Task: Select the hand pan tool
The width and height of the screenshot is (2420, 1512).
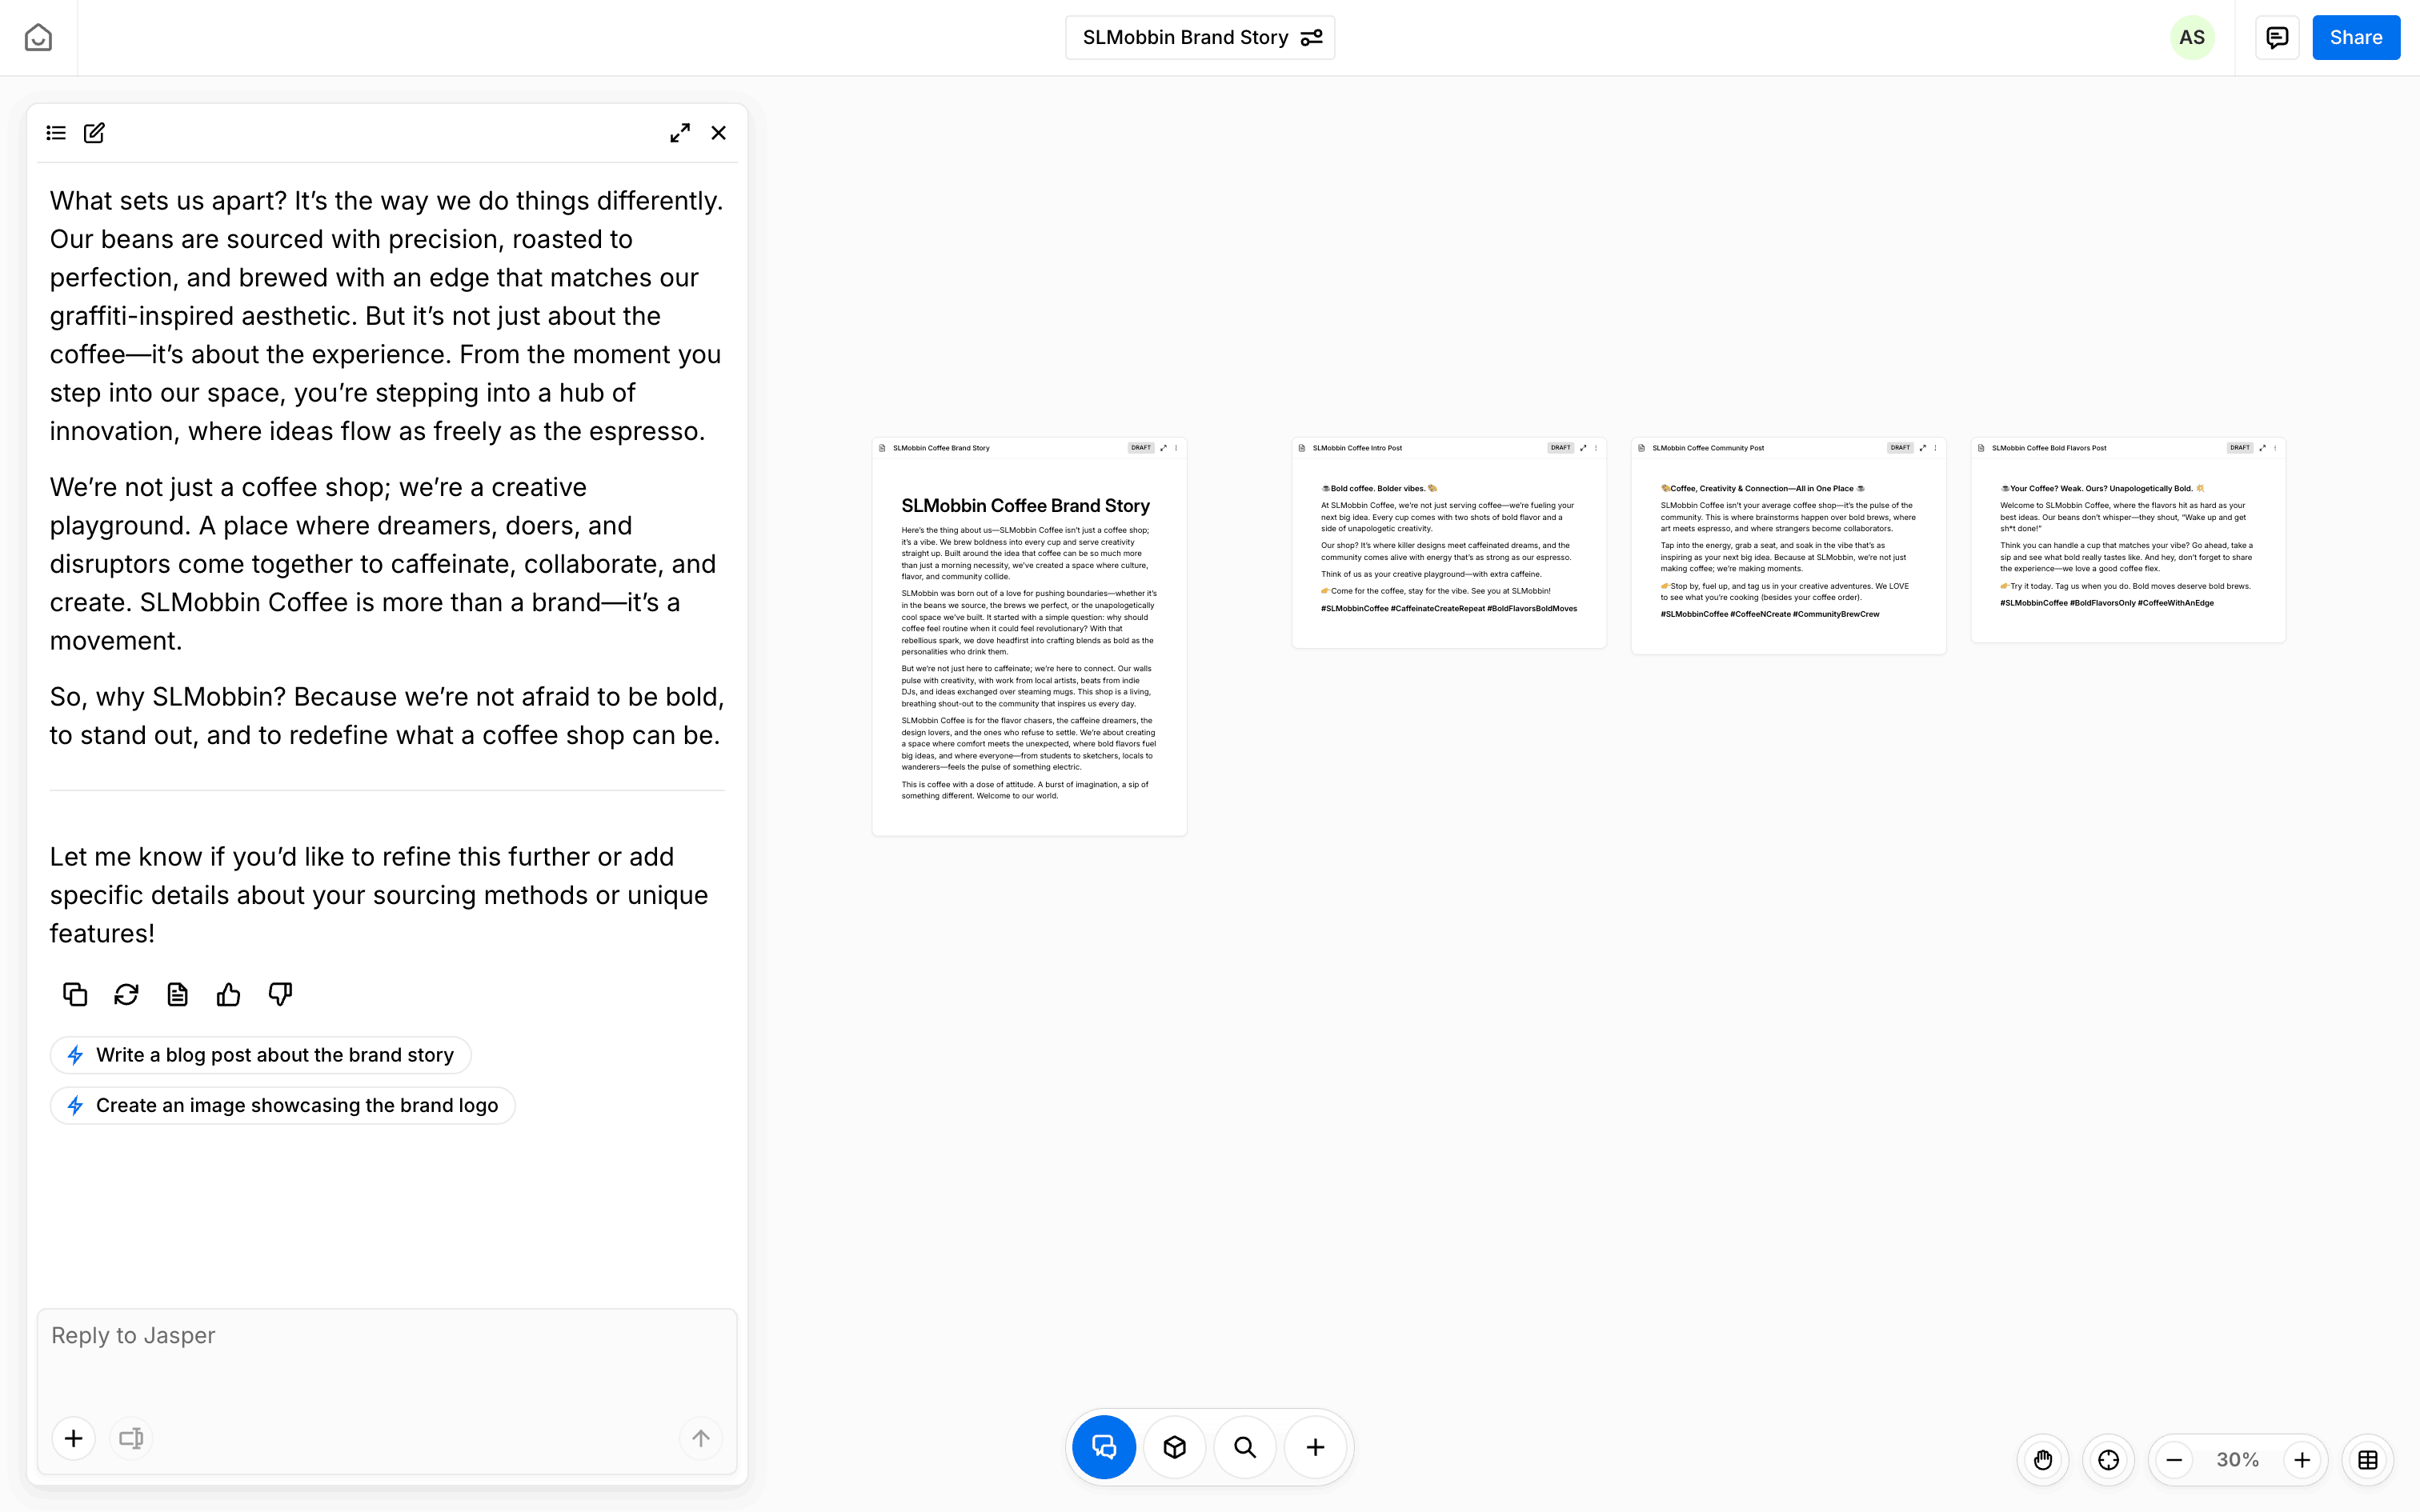Action: [2043, 1460]
